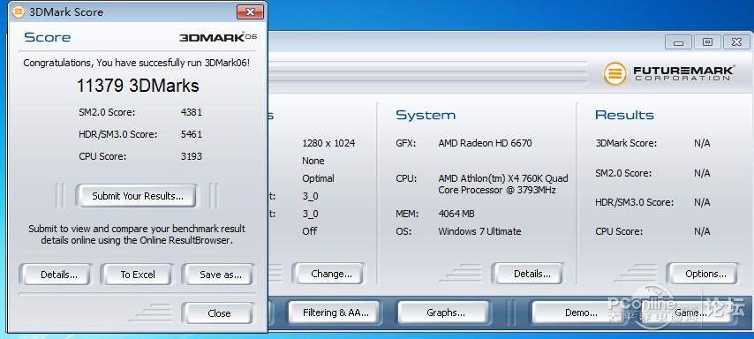The height and width of the screenshot is (339, 754).
Task: Click the Optimal setting value
Action: coord(318,178)
